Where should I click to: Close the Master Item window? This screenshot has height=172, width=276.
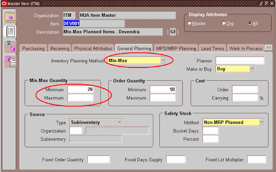[272, 3]
